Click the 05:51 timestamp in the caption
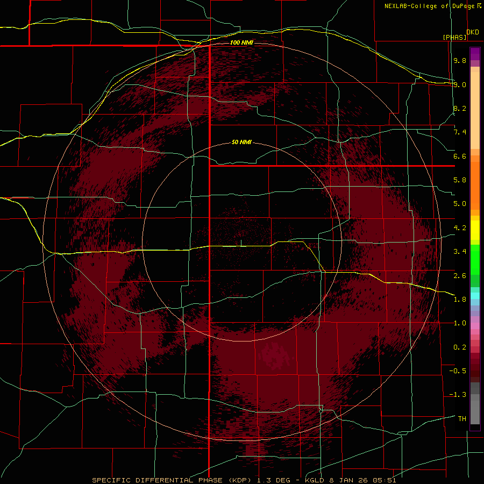Image resolution: width=484 pixels, height=484 pixels. (x=386, y=480)
